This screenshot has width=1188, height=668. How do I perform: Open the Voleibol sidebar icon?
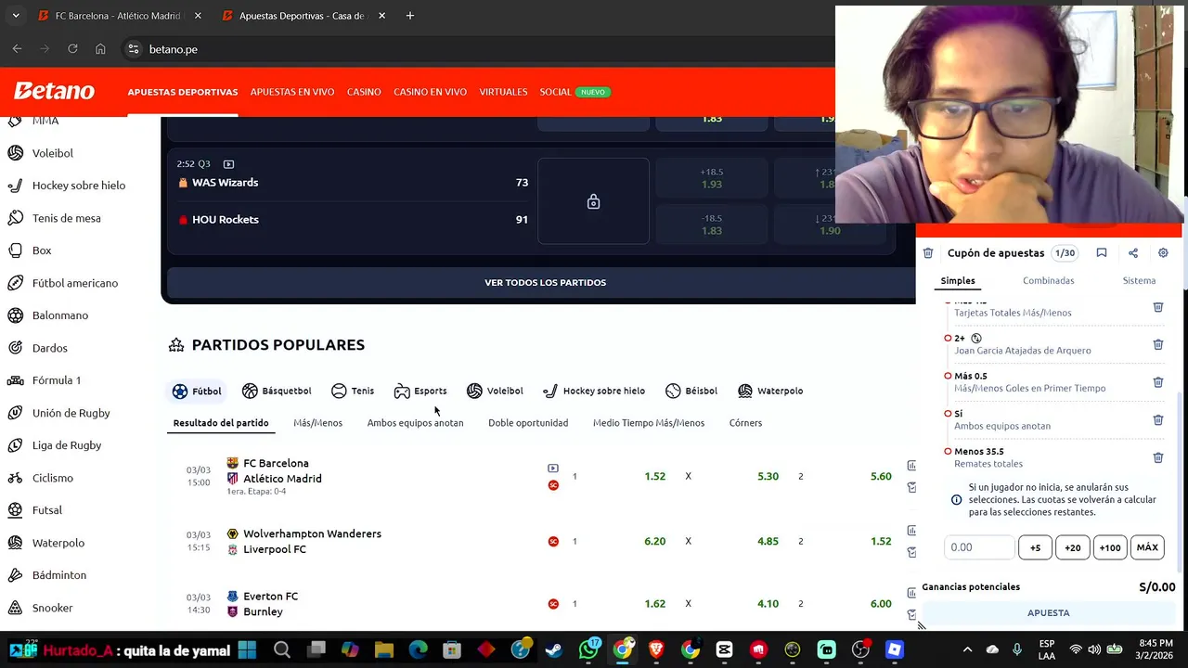[15, 153]
